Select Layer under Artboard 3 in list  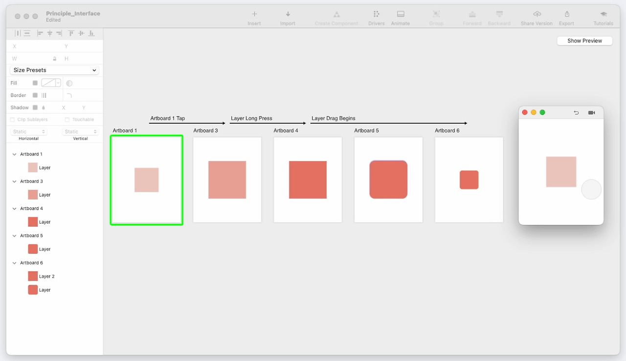click(45, 195)
